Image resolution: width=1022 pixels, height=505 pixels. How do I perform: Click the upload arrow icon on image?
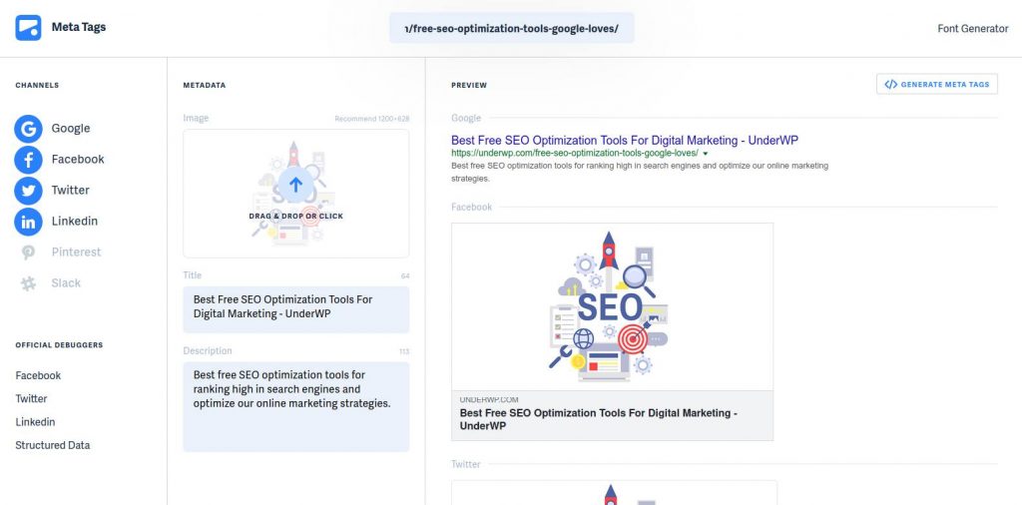295,185
